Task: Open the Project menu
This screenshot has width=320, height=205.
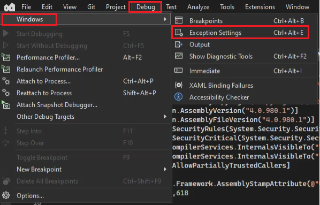Action: click(116, 7)
